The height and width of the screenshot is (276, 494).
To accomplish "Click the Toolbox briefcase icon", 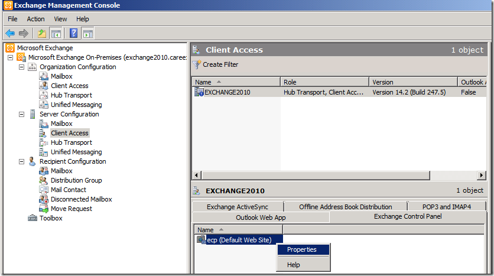I will click(32, 218).
